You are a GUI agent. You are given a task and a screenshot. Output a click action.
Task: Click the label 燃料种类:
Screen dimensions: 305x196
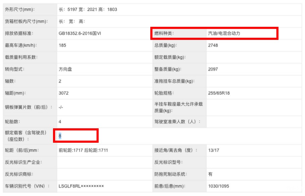164,34
